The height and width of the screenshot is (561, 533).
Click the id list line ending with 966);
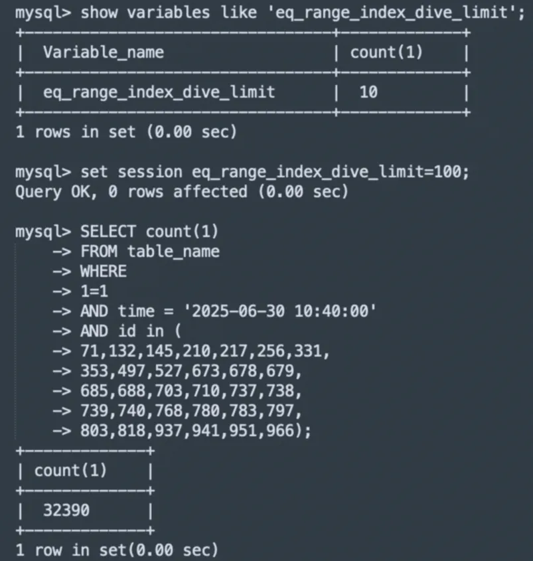click(x=196, y=430)
